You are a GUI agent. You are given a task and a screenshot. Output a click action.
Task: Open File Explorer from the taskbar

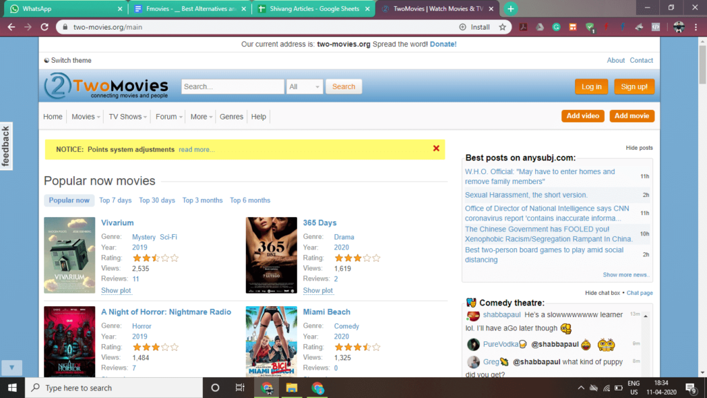[291, 388]
